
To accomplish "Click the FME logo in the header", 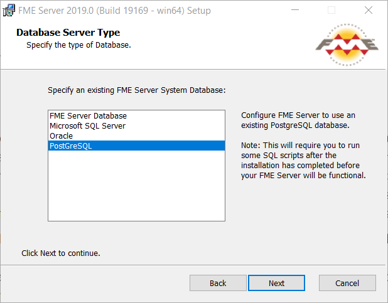I will pos(347,45).
